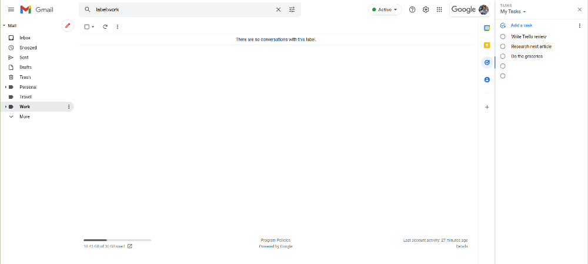Open the Inbox folder
This screenshot has height=264, width=588.
[25, 38]
